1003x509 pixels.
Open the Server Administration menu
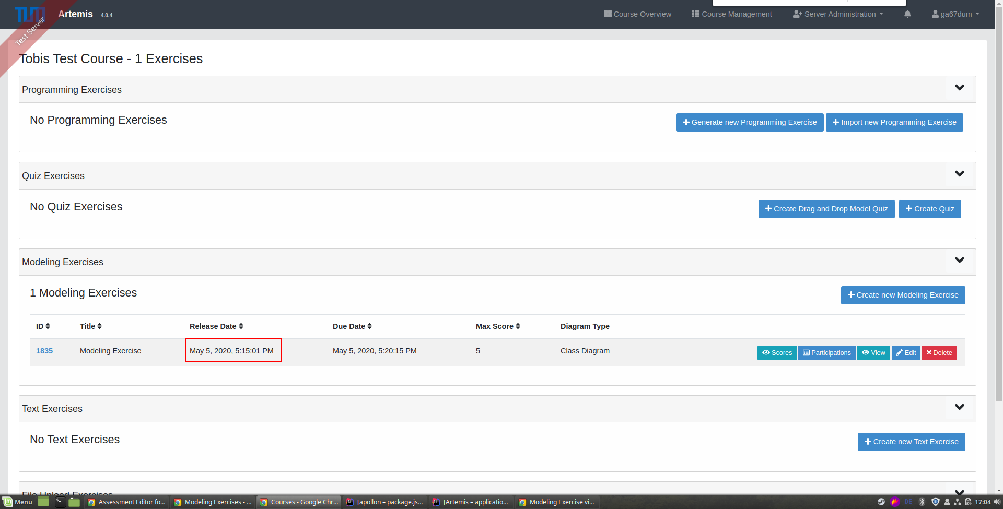coord(838,14)
